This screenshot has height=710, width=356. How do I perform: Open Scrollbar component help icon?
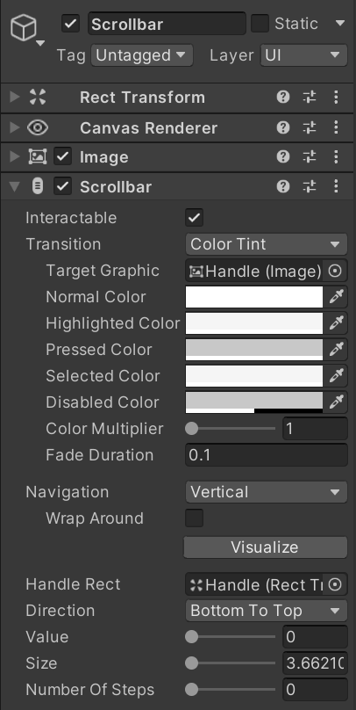[283, 186]
